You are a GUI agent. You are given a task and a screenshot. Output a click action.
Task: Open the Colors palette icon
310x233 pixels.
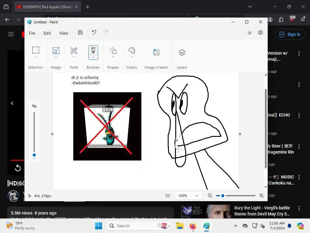coord(132,51)
